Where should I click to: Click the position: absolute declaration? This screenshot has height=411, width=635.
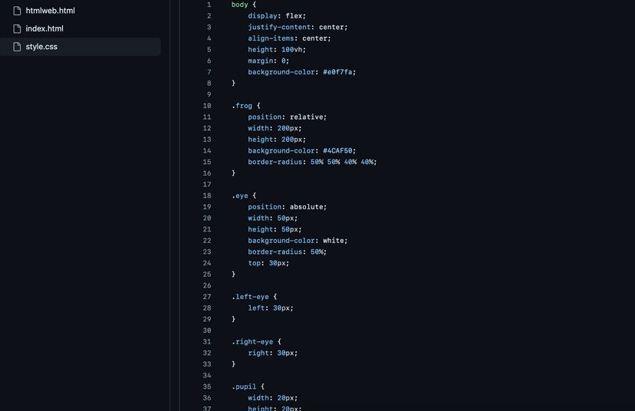[287, 207]
